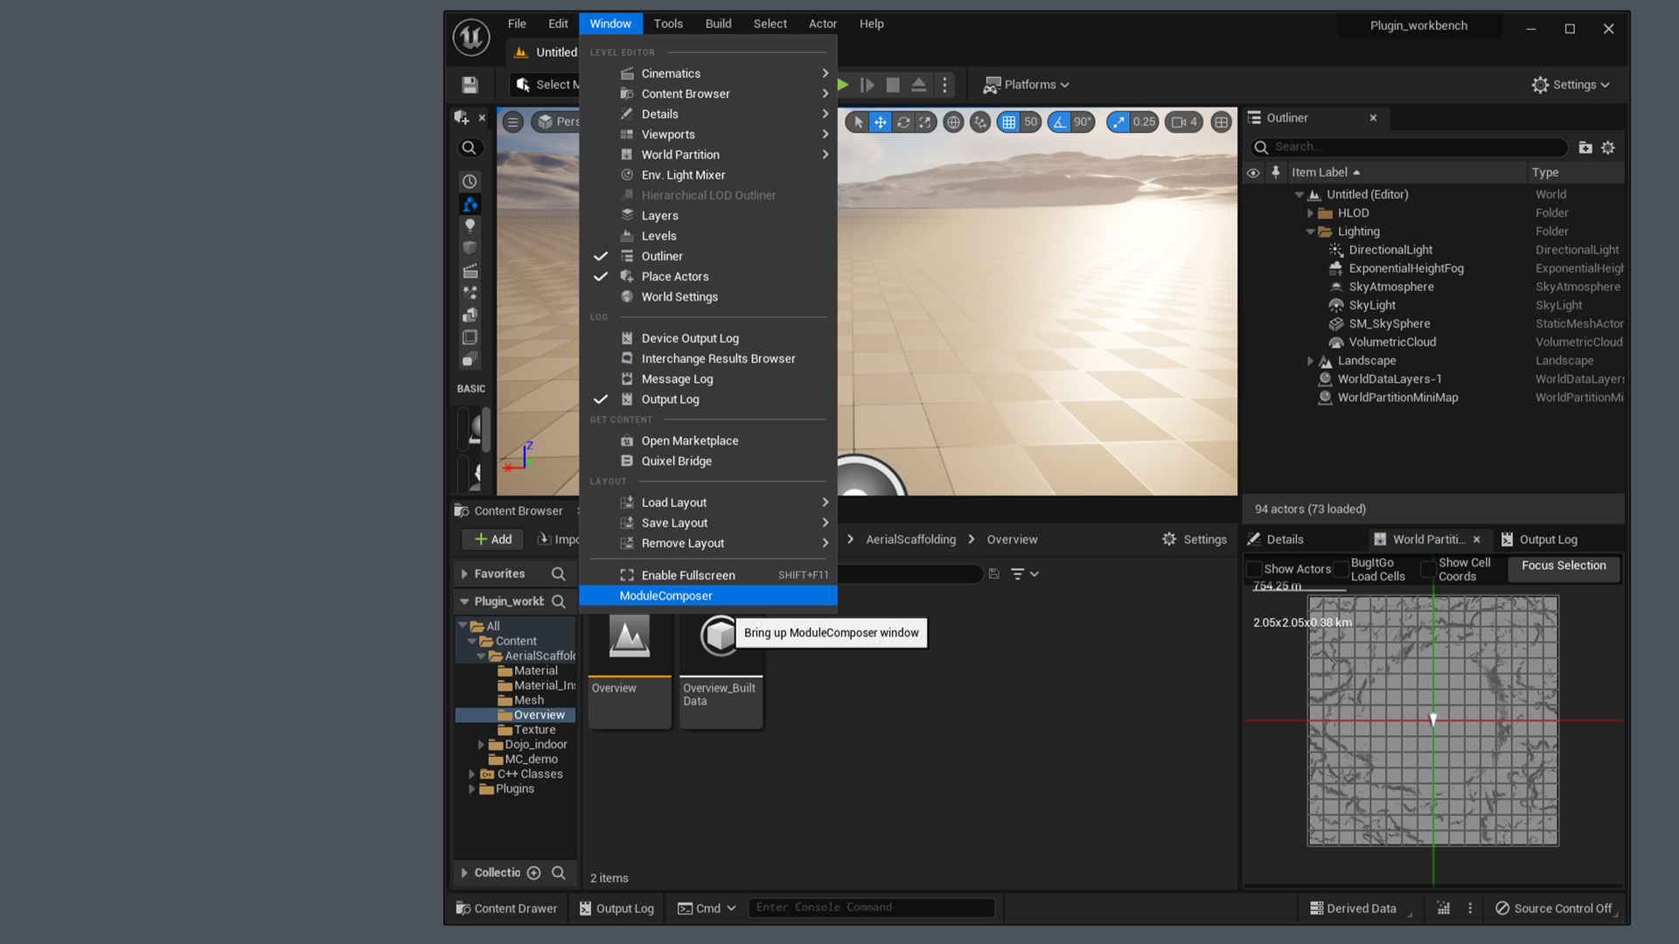Click Source Control Off in status bar
Image resolution: width=1679 pixels, height=944 pixels.
tap(1553, 908)
